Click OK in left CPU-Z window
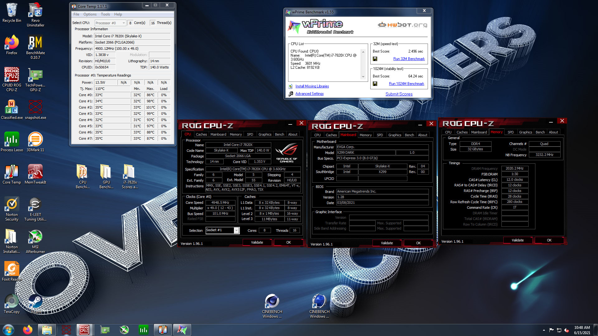Image resolution: width=598 pixels, height=336 pixels. coord(288,242)
